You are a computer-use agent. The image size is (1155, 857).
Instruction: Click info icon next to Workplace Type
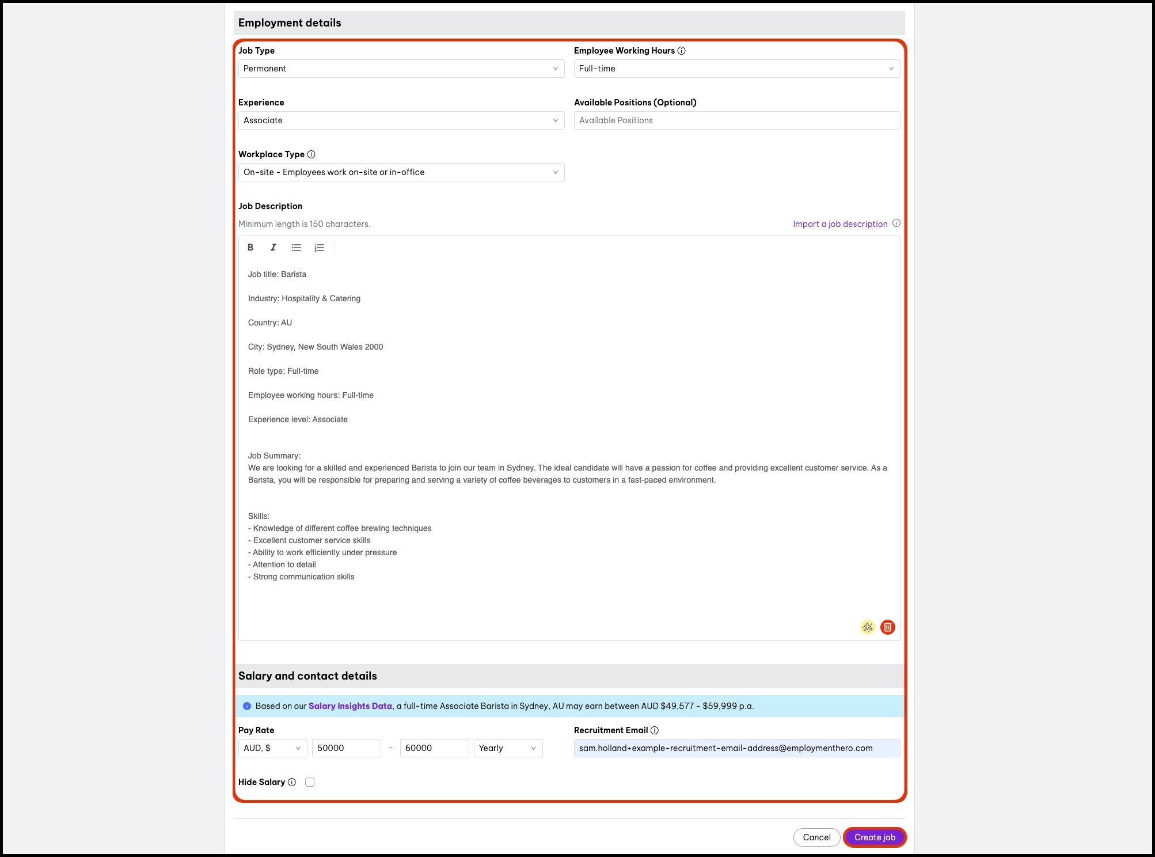[311, 154]
